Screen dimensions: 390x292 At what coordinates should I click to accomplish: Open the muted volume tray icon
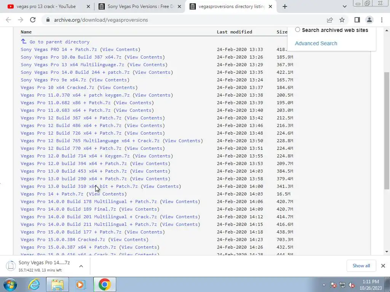click(x=352, y=285)
